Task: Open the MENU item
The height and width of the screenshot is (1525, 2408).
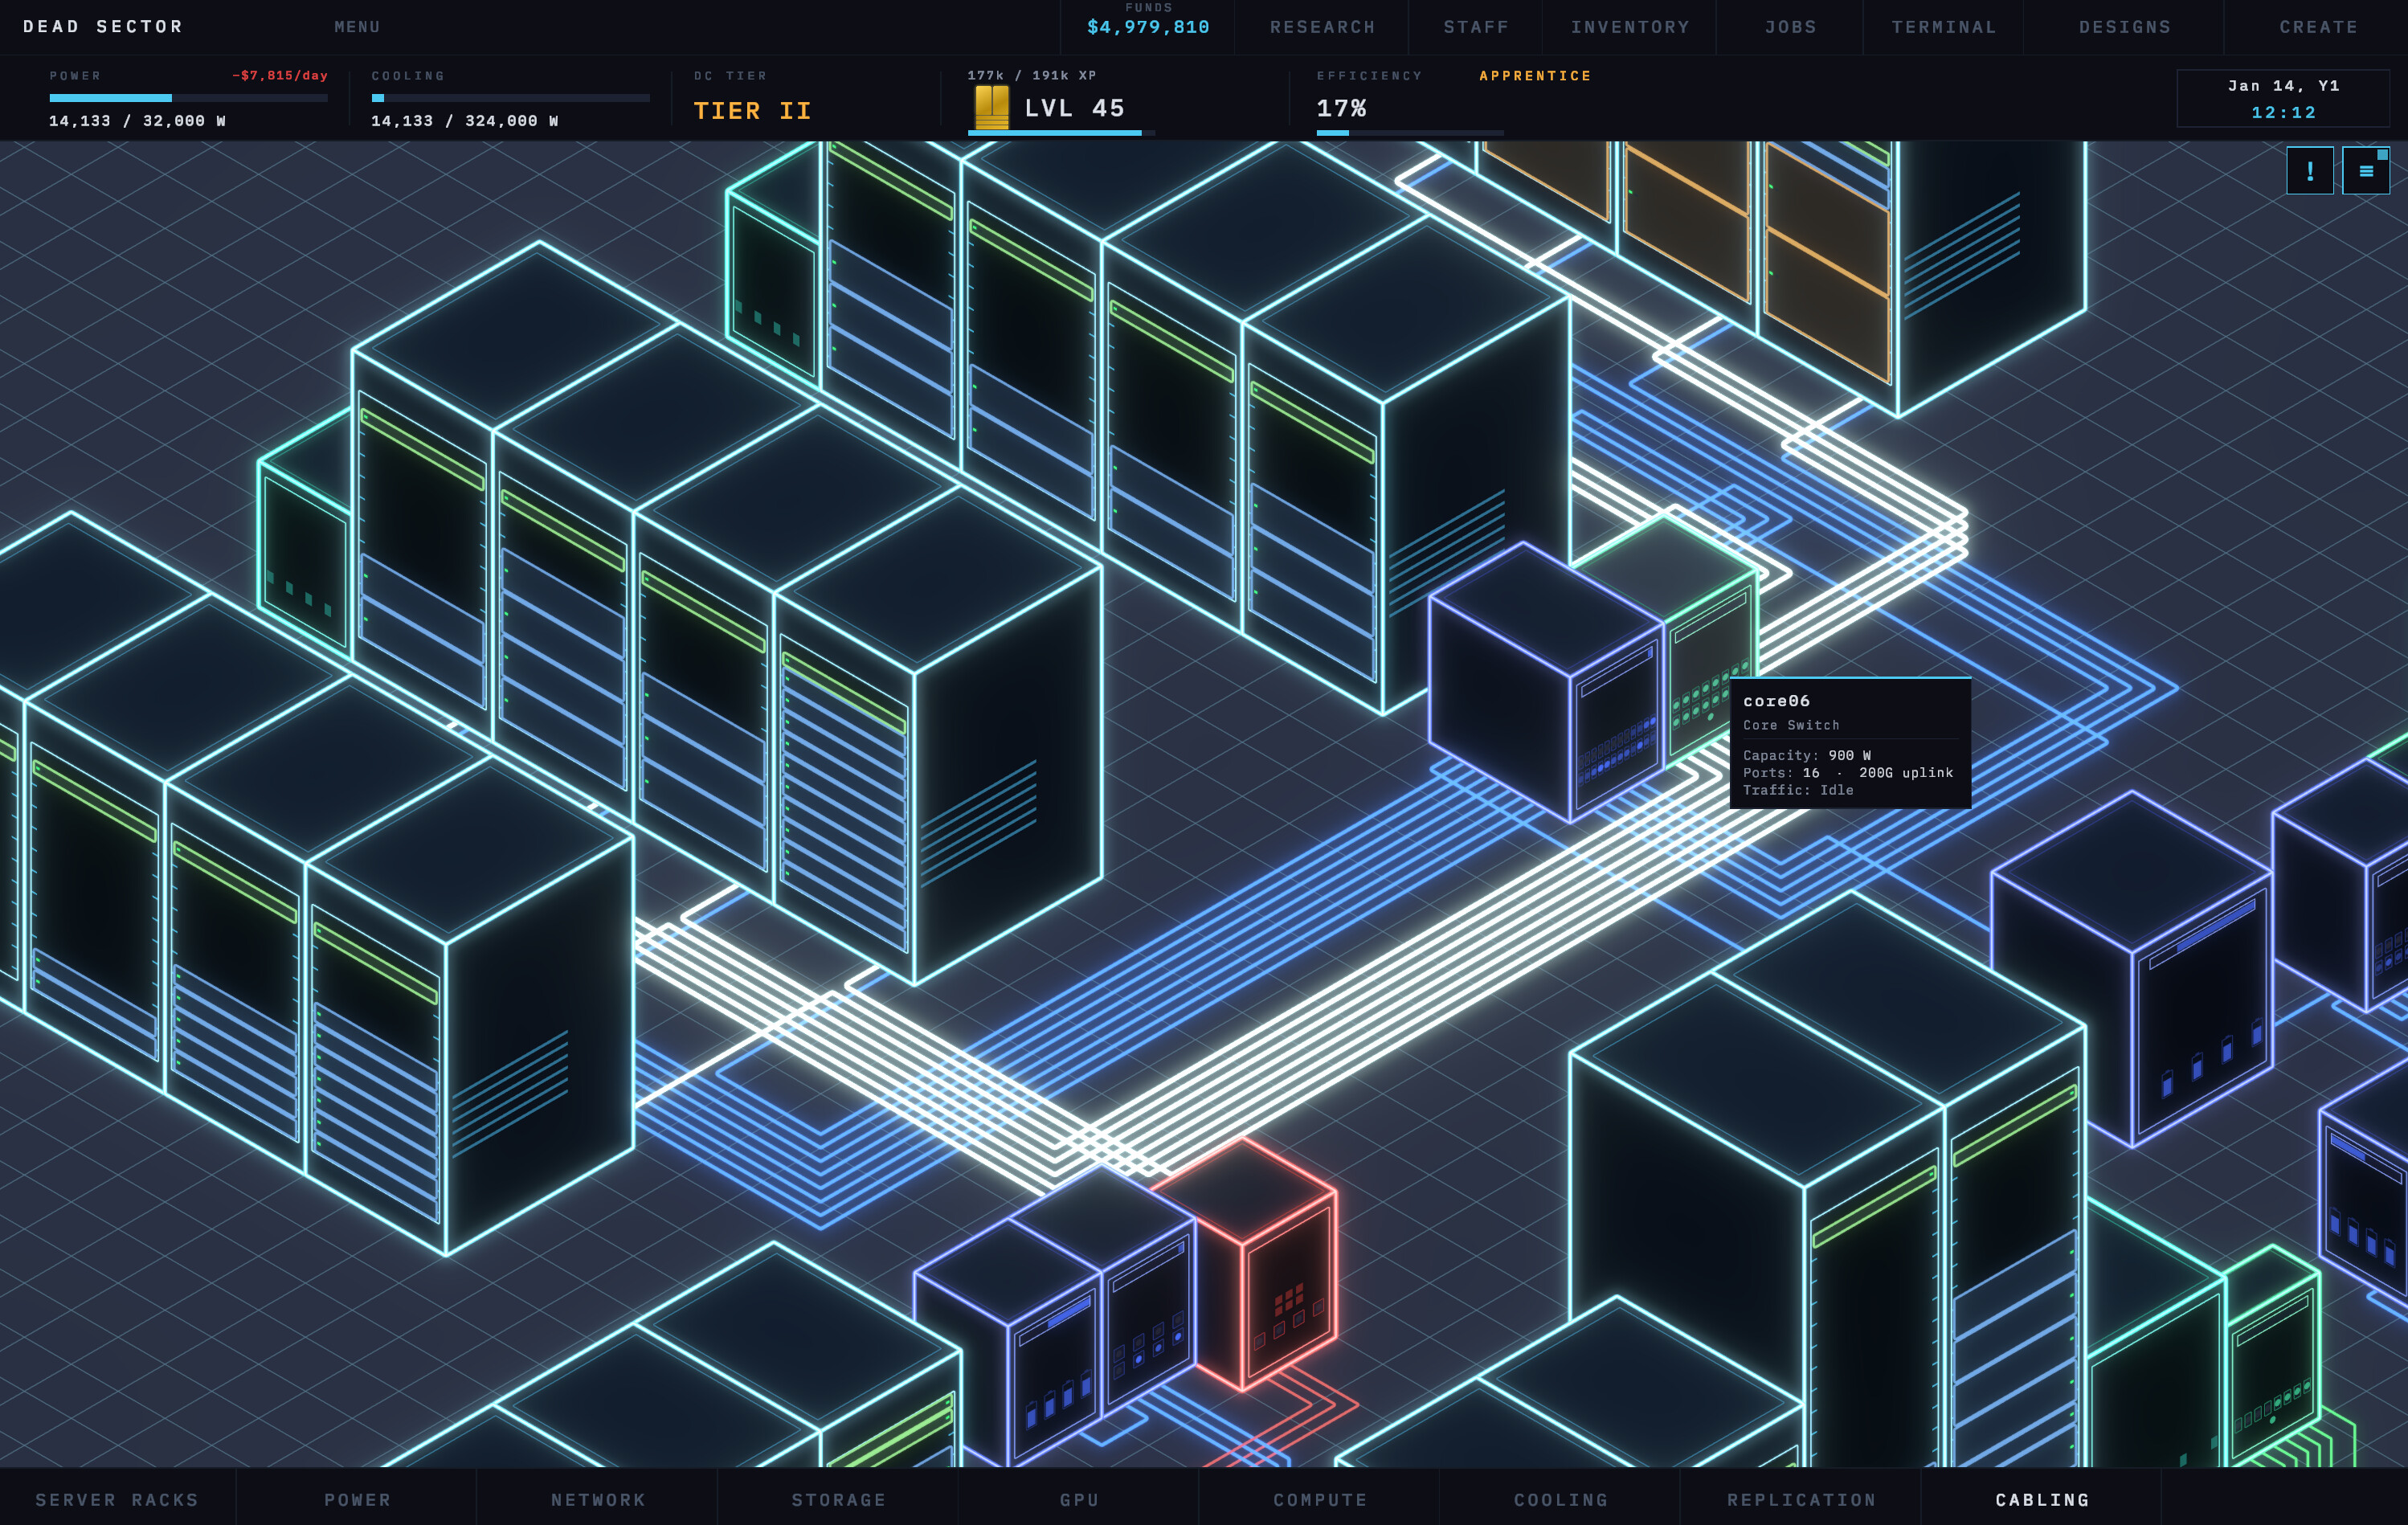Action: (357, 27)
